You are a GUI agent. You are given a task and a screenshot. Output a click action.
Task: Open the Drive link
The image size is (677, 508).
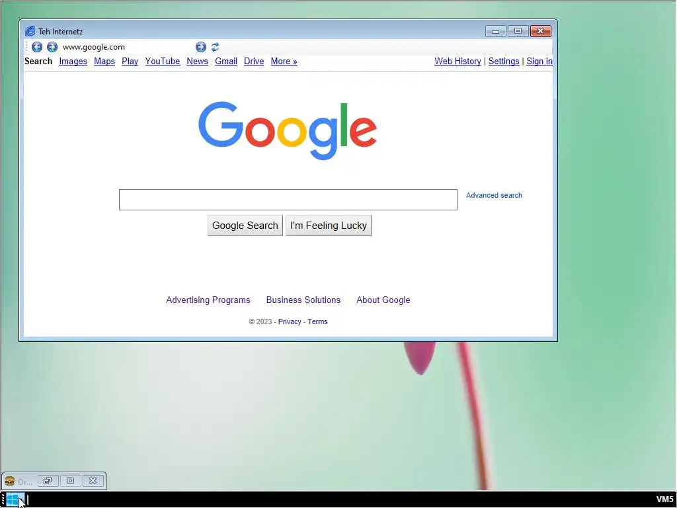[254, 62]
